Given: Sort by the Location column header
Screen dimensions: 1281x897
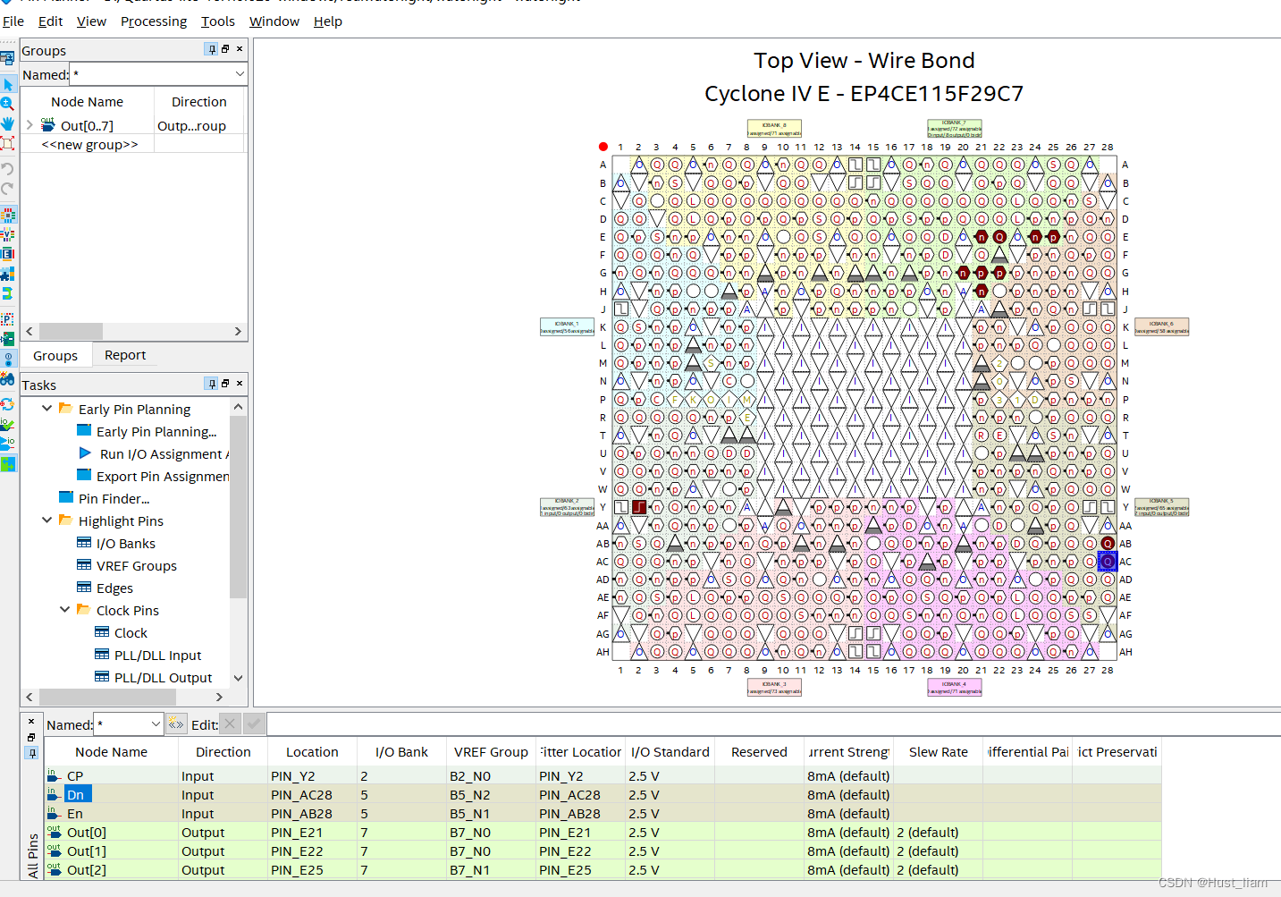Looking at the screenshot, I should pyautogui.click(x=312, y=752).
